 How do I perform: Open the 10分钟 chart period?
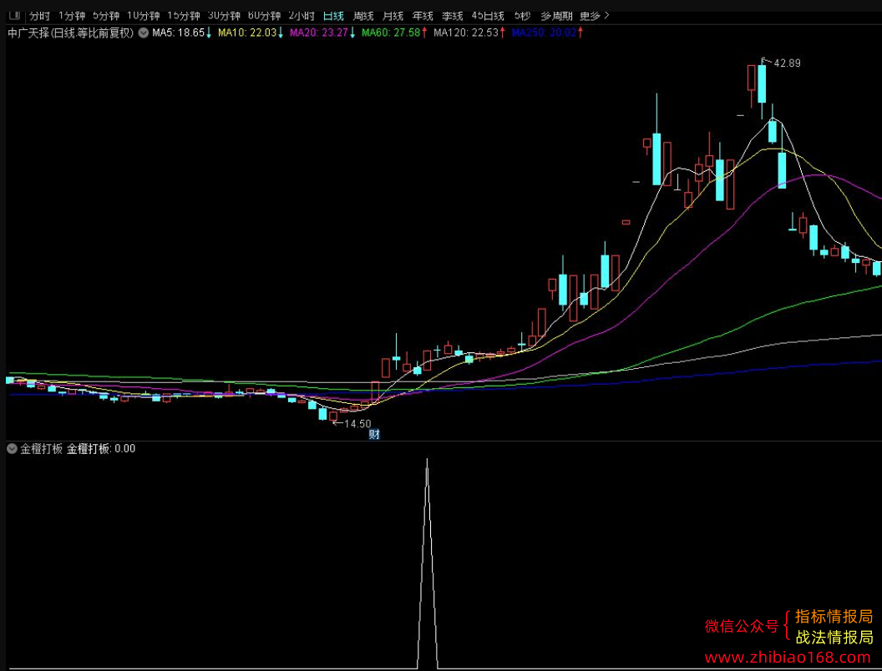click(144, 16)
